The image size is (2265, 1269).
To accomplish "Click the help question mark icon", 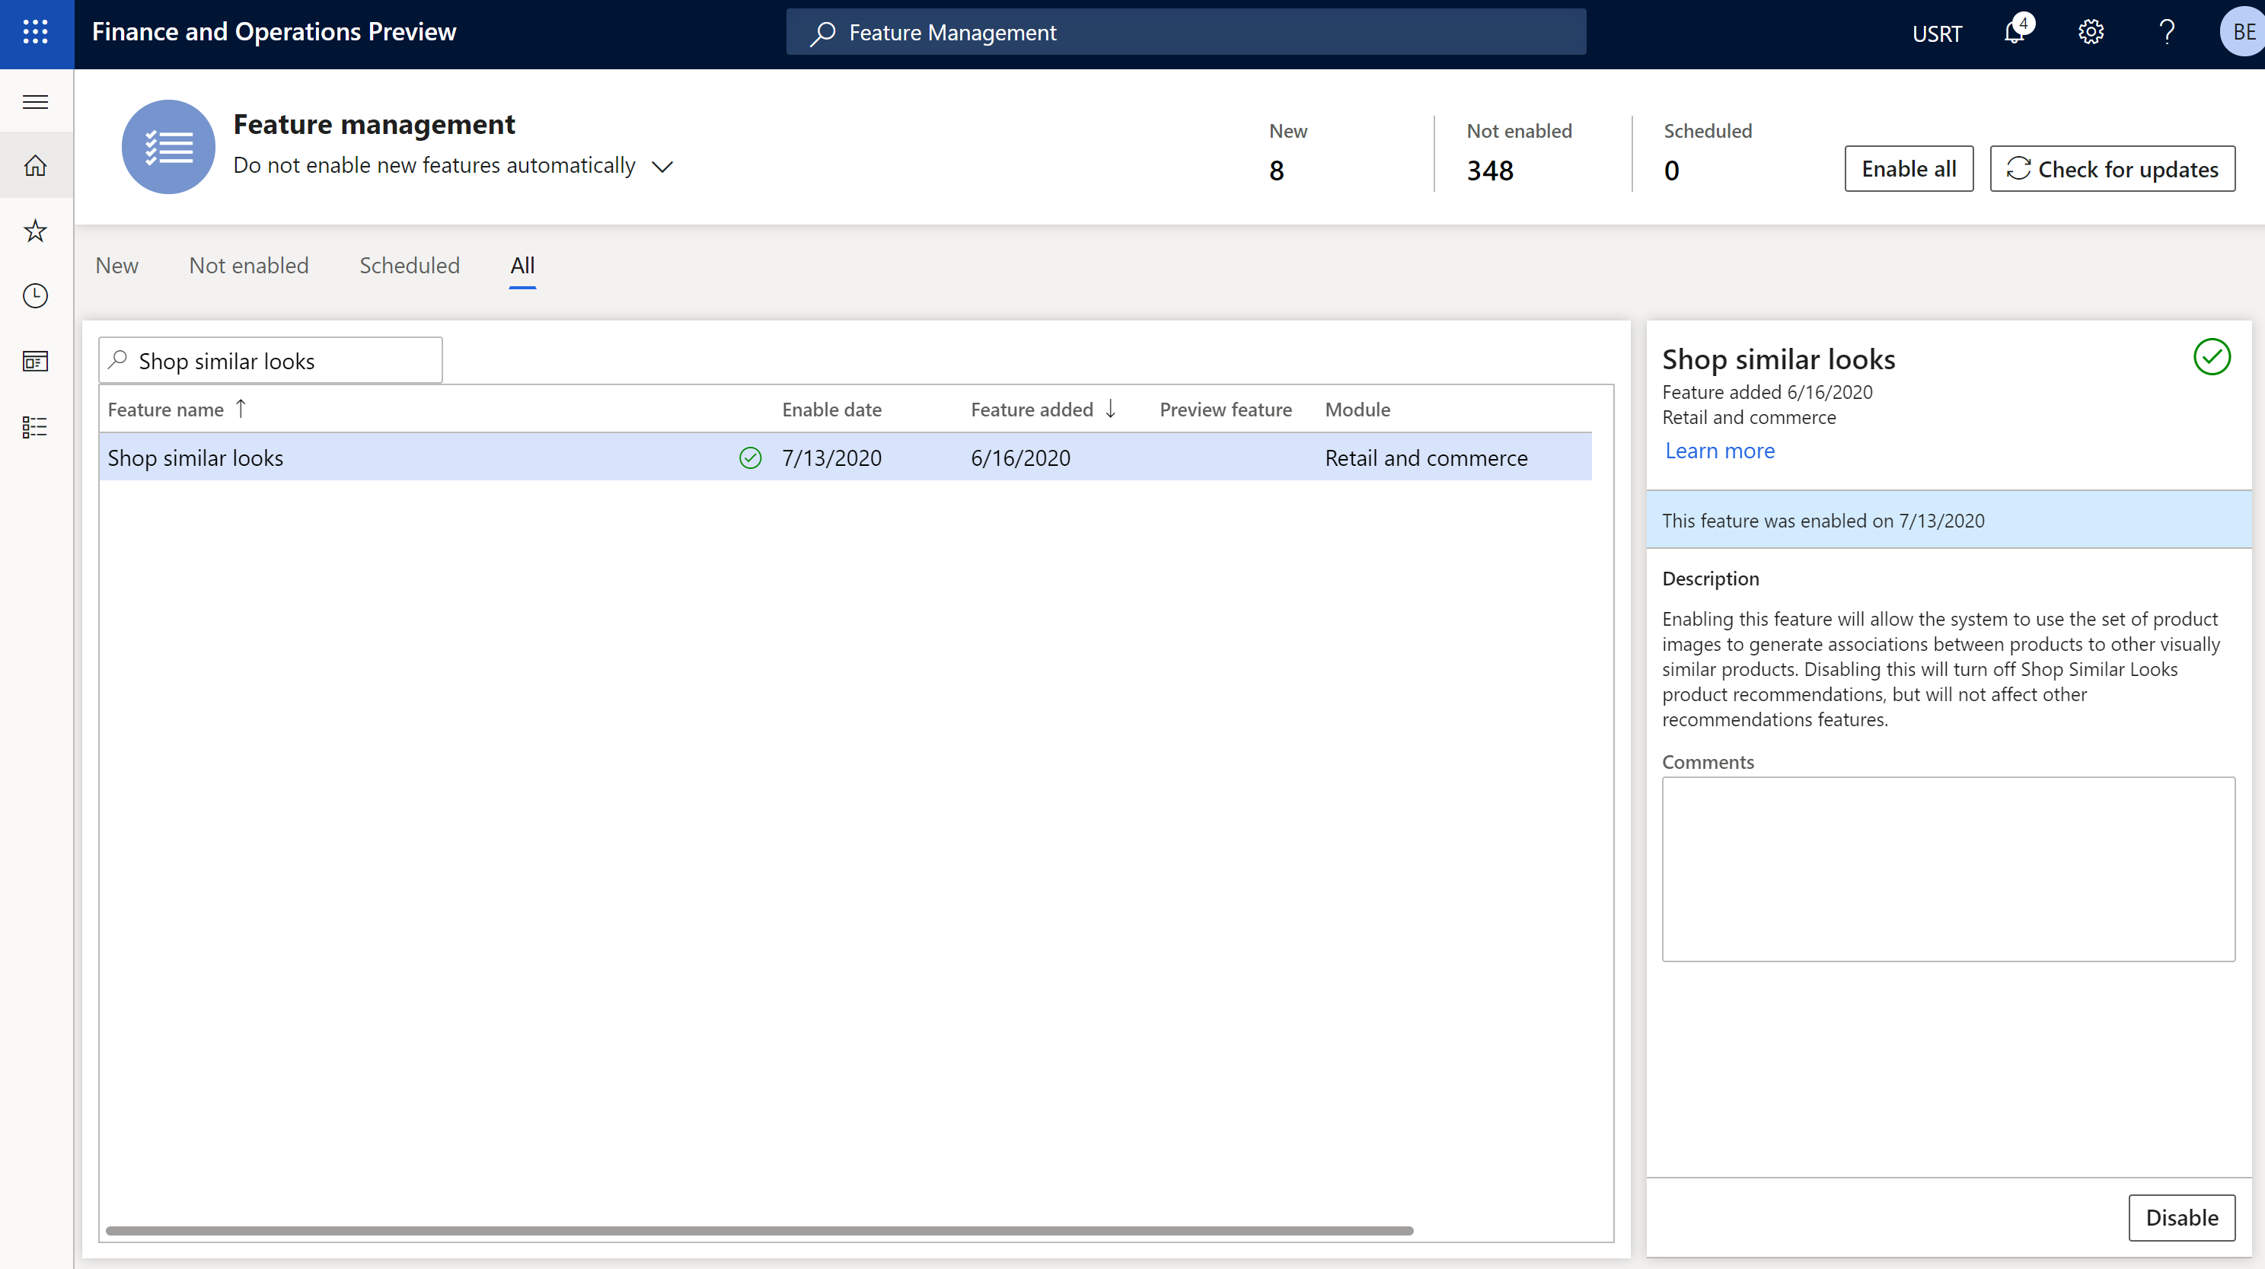I will [2167, 31].
